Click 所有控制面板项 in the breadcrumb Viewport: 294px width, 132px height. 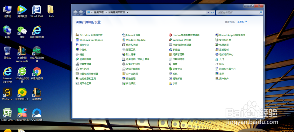(x=117, y=13)
